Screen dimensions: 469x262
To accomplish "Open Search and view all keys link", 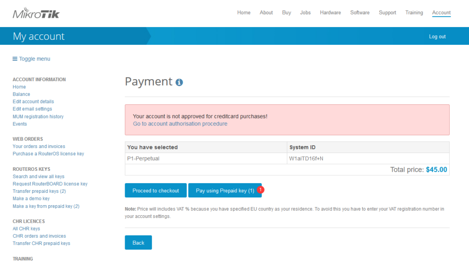I will [38, 176].
